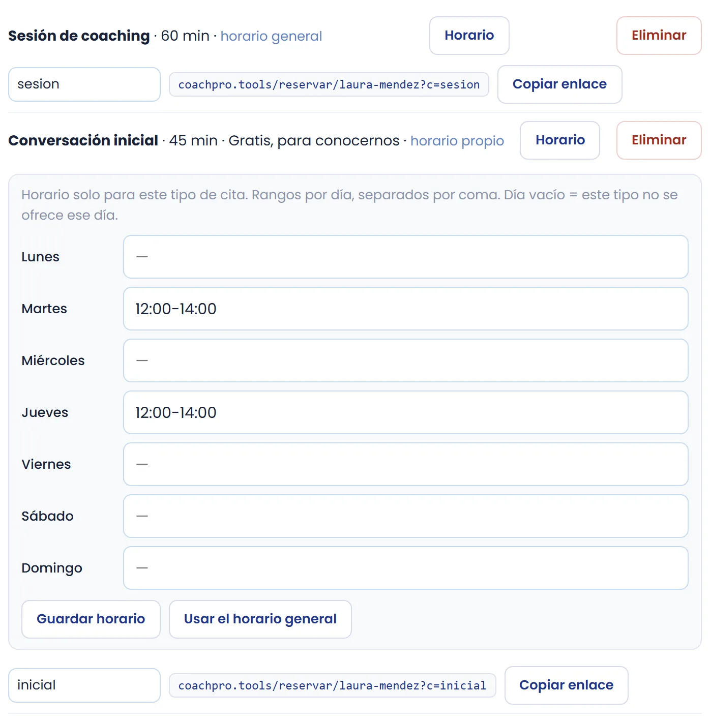Delete the Sesión de coaching appointment type
Screen dimensions: 710x722
click(659, 36)
